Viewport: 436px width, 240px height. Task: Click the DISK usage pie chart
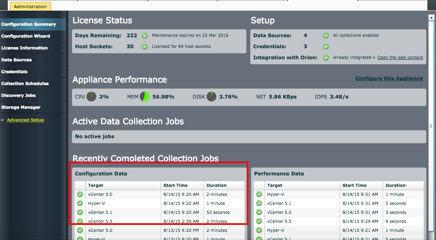pyautogui.click(x=211, y=96)
